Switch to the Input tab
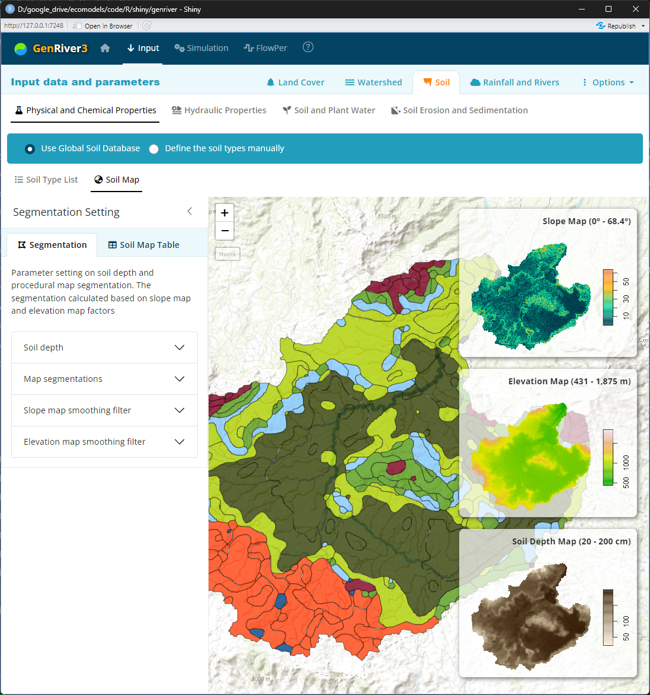 coord(143,48)
